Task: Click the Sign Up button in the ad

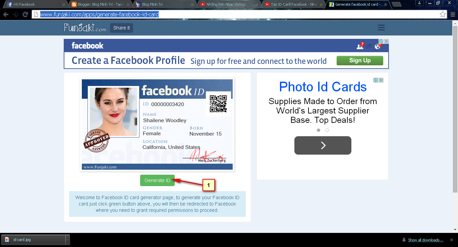Action: point(359,61)
